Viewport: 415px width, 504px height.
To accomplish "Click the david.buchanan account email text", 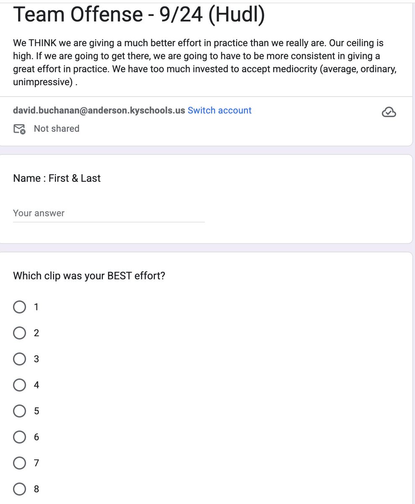I will pos(99,110).
